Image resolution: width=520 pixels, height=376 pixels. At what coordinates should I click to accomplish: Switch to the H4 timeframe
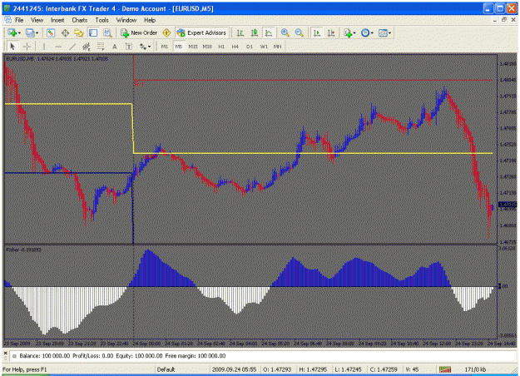point(235,47)
